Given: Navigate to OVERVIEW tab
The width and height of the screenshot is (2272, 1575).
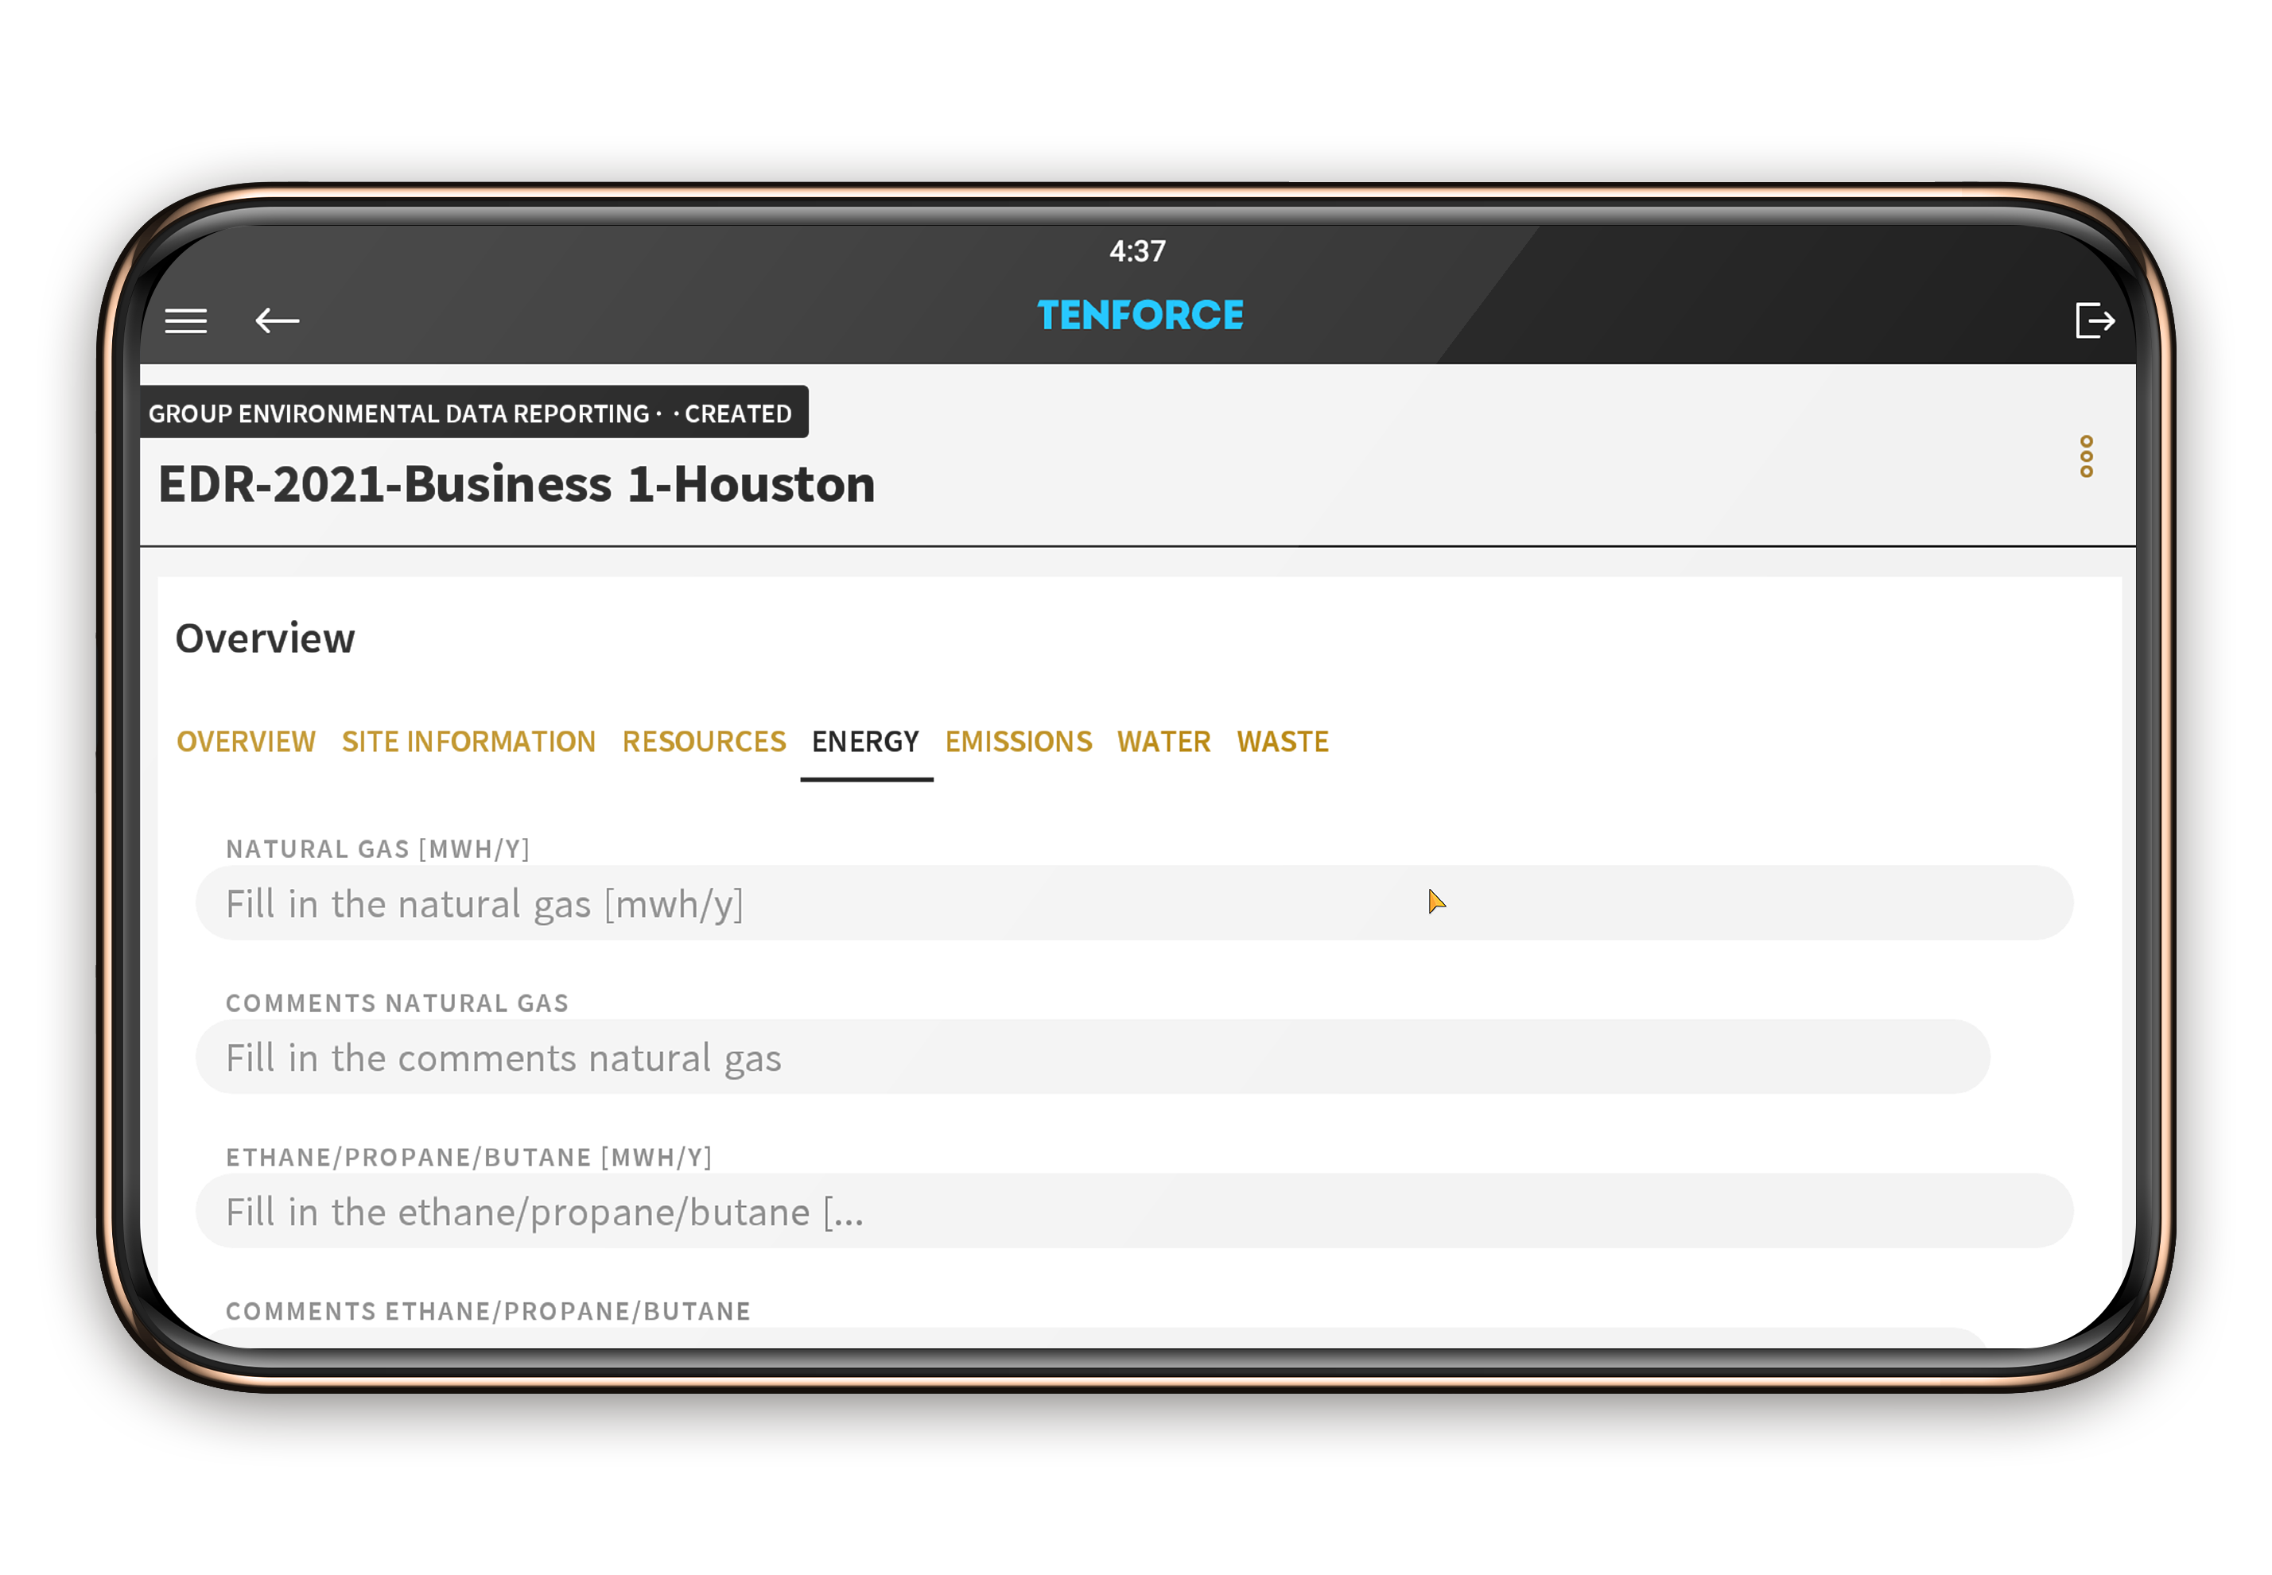Looking at the screenshot, I should (249, 743).
